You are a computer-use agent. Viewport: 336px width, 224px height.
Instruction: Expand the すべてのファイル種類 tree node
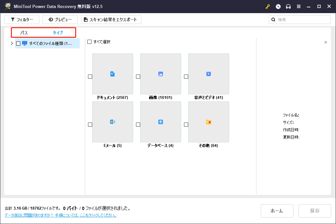pyautogui.click(x=12, y=44)
